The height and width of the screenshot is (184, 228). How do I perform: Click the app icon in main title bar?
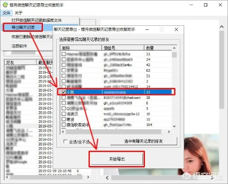pyautogui.click(x=5, y=5)
